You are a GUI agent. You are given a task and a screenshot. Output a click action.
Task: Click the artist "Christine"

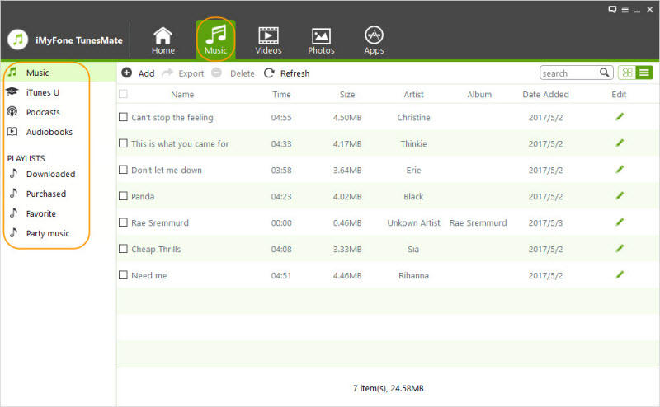413,117
